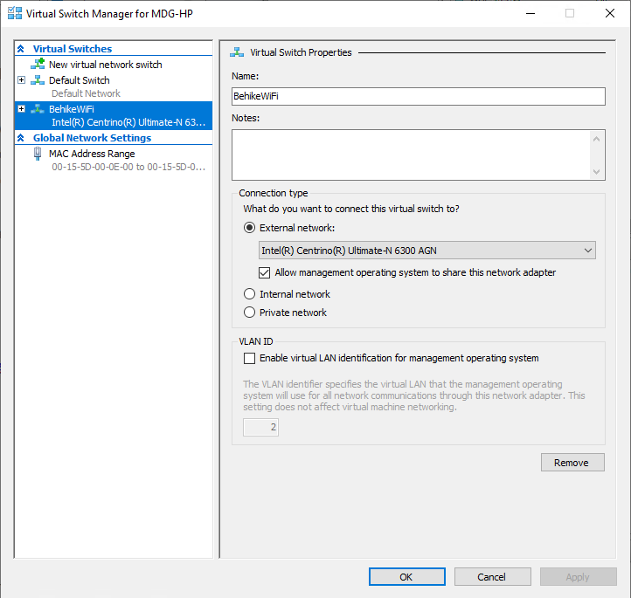Open the Intel Centrino network adapter dropdown
The image size is (631, 598).
(427, 251)
